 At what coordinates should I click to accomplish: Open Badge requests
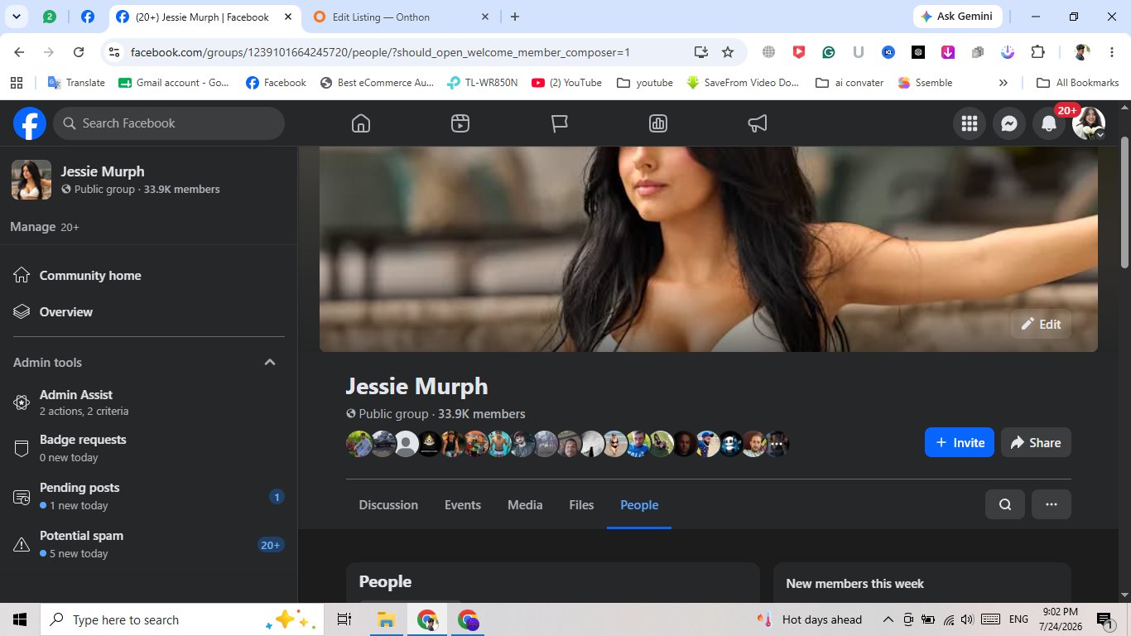click(x=149, y=448)
